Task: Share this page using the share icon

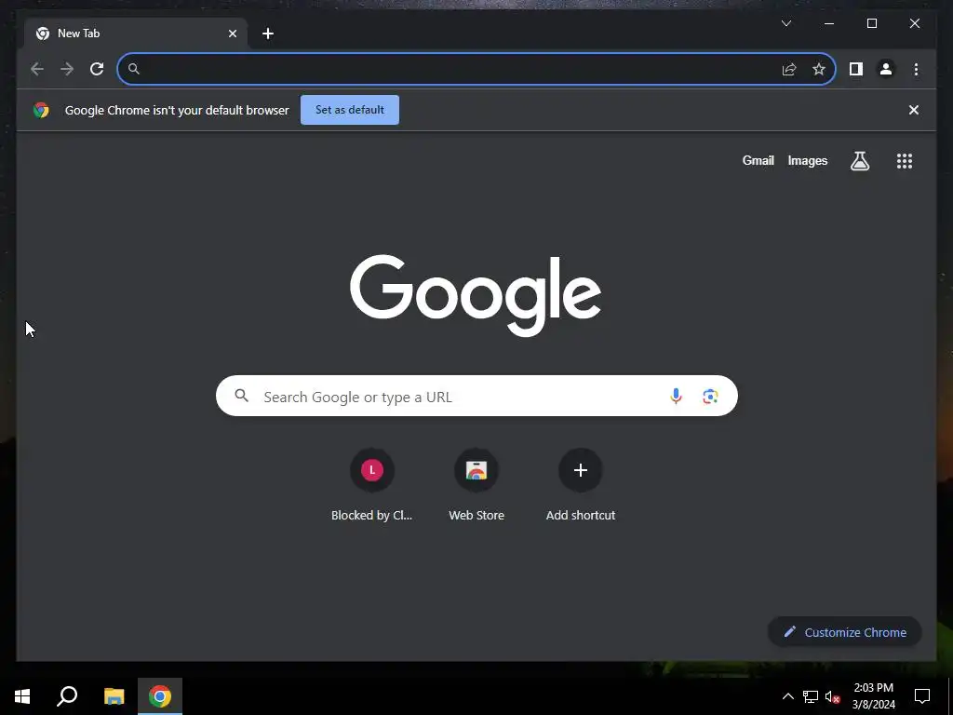Action: click(789, 69)
